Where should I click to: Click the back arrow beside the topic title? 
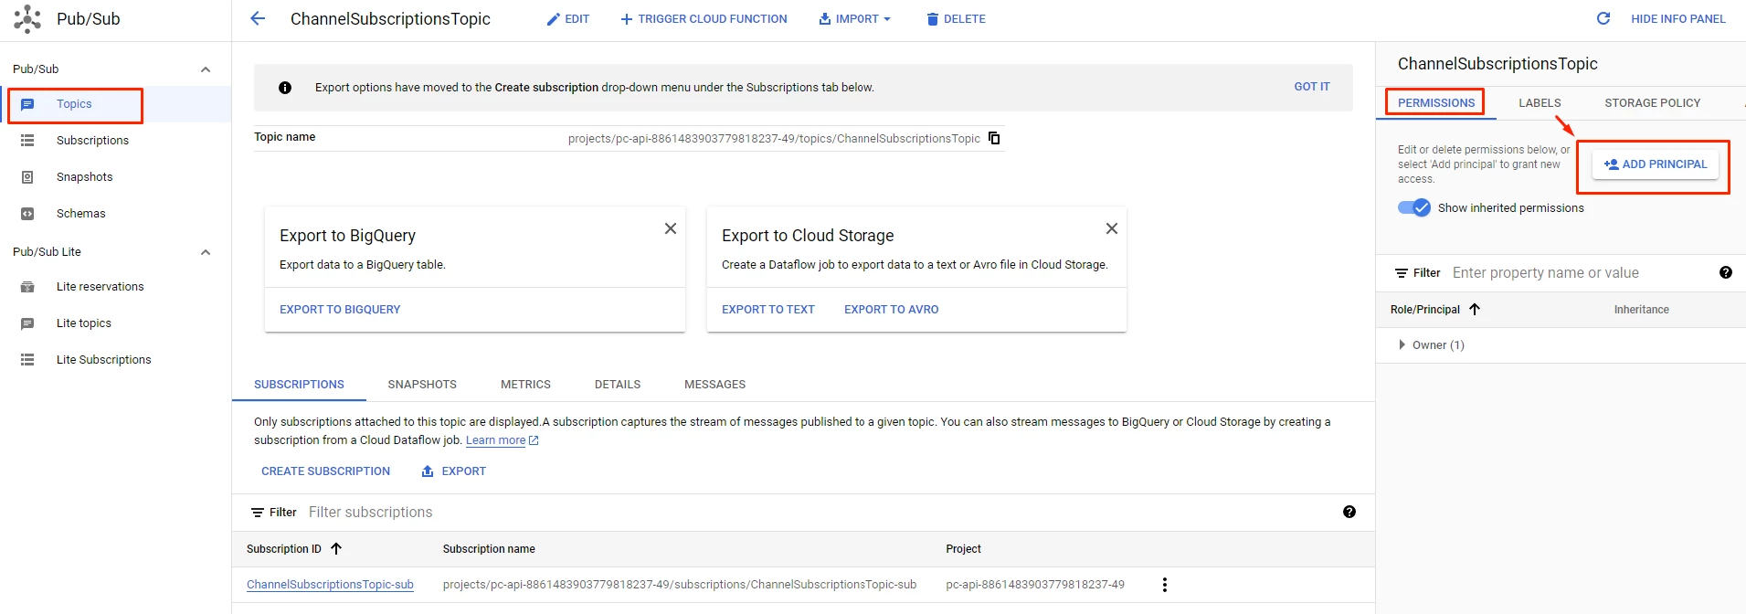pyautogui.click(x=258, y=19)
